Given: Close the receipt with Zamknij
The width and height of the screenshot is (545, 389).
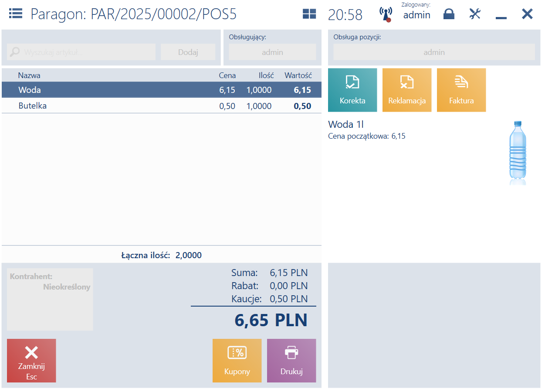Looking at the screenshot, I should tap(31, 361).
